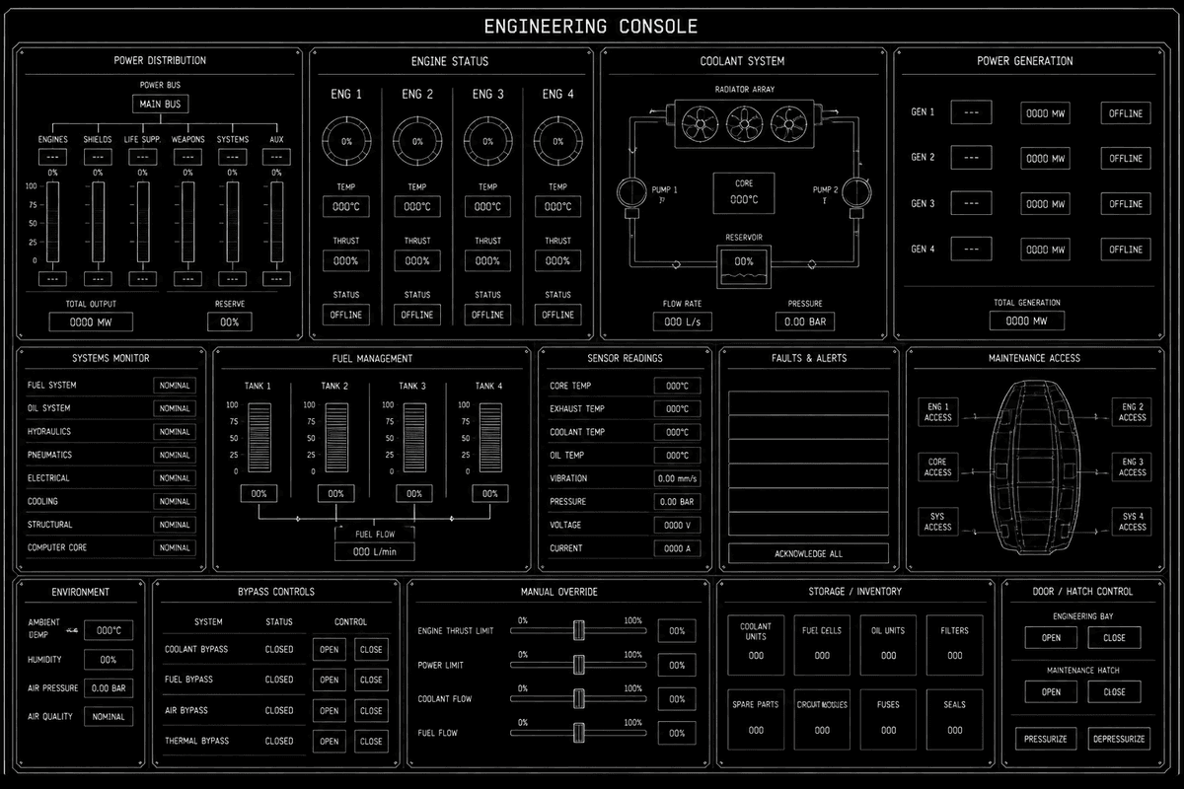Image resolution: width=1184 pixels, height=789 pixels.
Task: Click the Coolant Flow slider handle
Action: pos(579,698)
